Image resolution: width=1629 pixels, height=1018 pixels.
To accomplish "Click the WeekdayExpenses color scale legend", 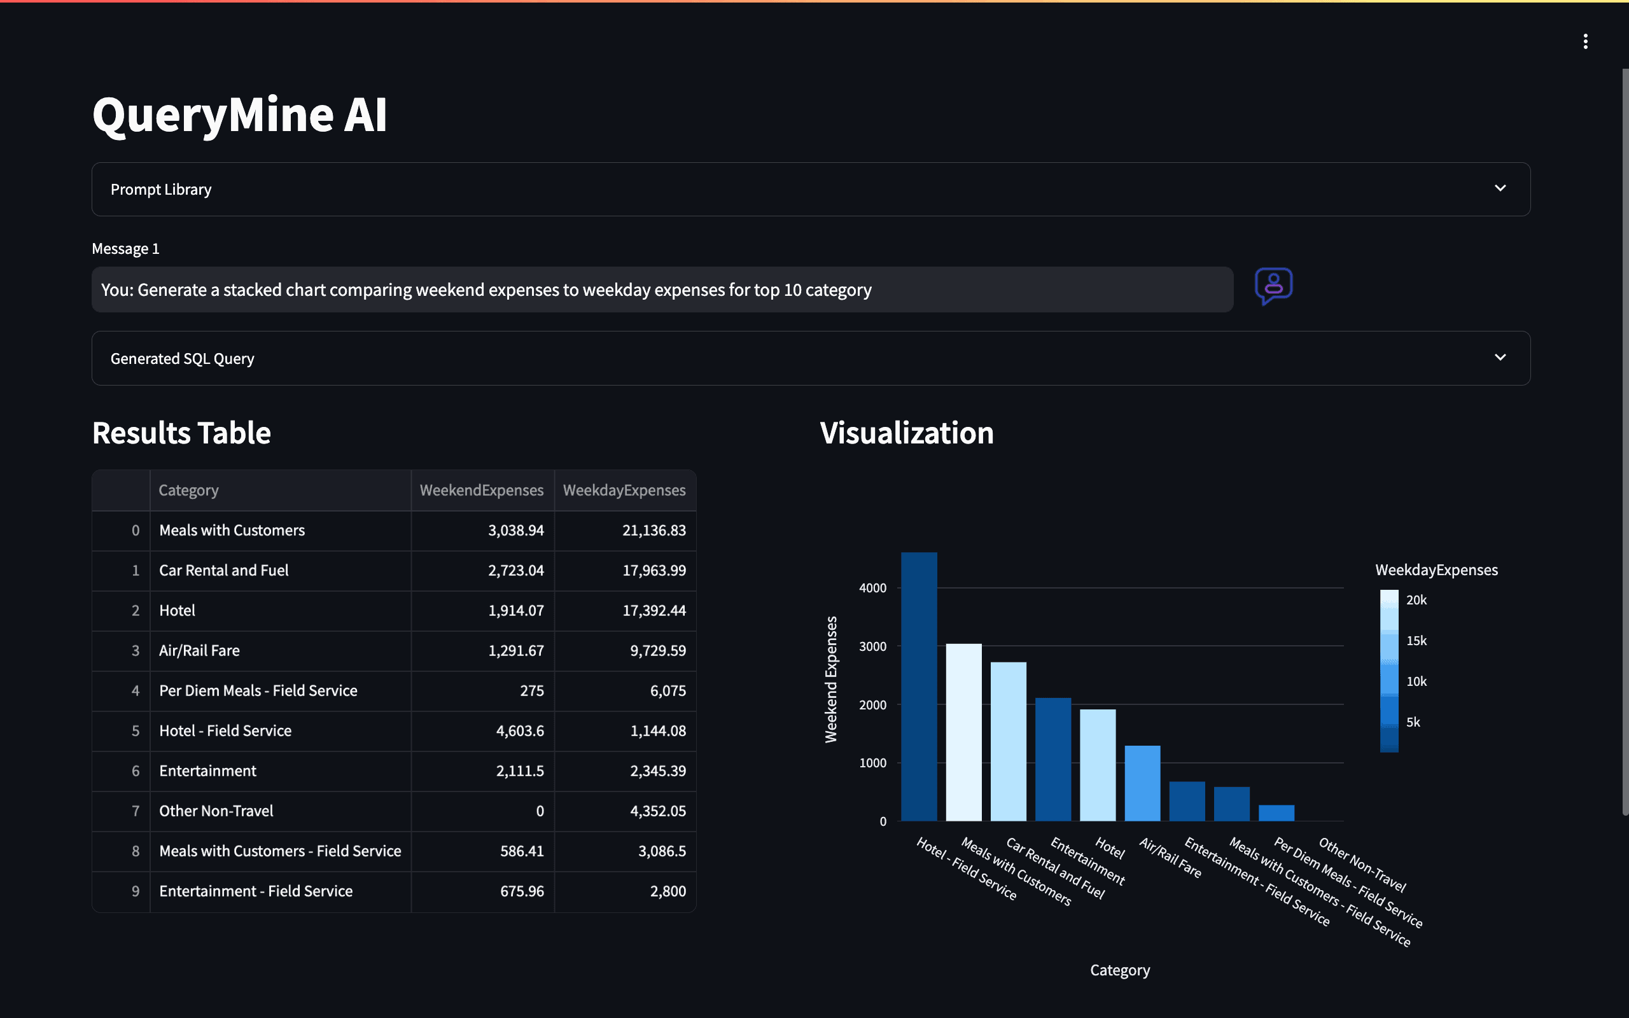I will (1388, 671).
